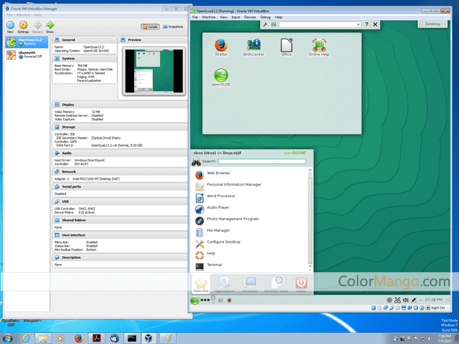This screenshot has height=344, width=459.
Task: Open KInfoCenter desktop icon
Action: [x=254, y=48]
